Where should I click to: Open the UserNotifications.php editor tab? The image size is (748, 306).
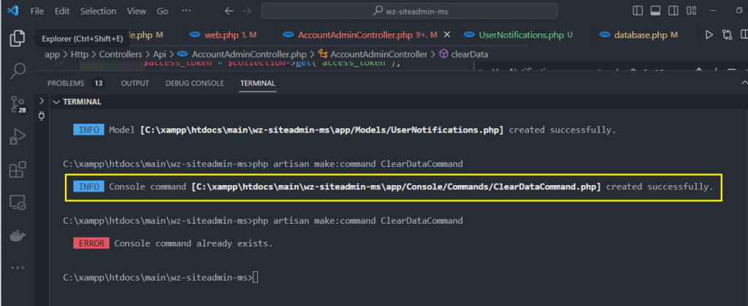tap(520, 35)
